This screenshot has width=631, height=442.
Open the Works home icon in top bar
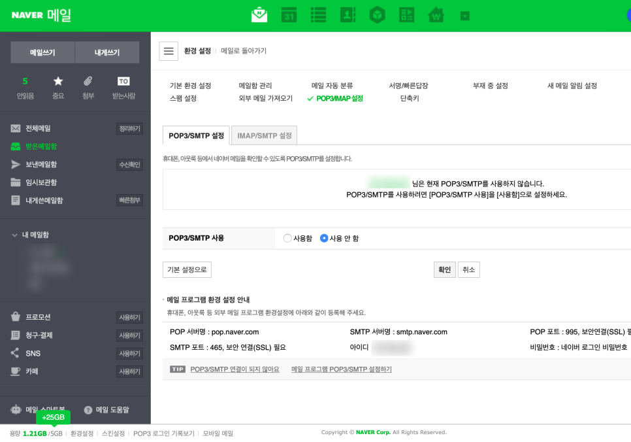(436, 15)
